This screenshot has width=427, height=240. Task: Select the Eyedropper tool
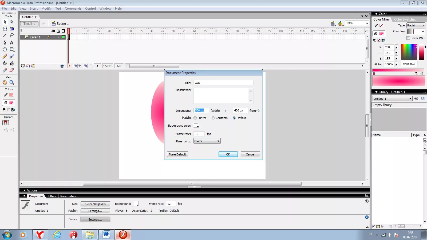[x=5, y=70]
